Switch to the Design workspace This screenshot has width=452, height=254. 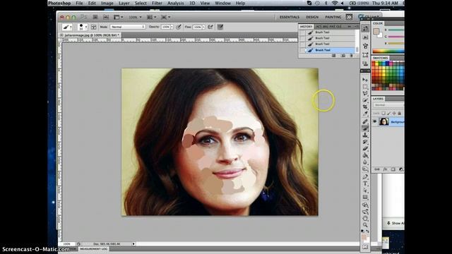(312, 17)
